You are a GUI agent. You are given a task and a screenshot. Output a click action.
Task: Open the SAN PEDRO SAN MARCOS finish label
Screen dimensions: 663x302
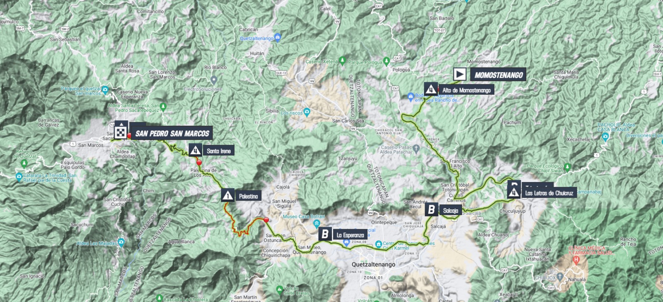click(172, 133)
